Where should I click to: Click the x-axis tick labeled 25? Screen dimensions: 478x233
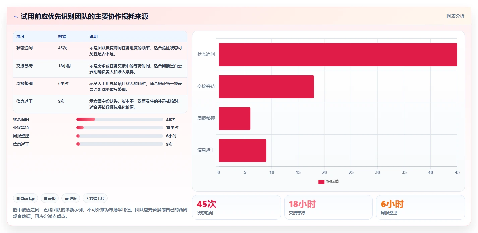tap(351, 172)
